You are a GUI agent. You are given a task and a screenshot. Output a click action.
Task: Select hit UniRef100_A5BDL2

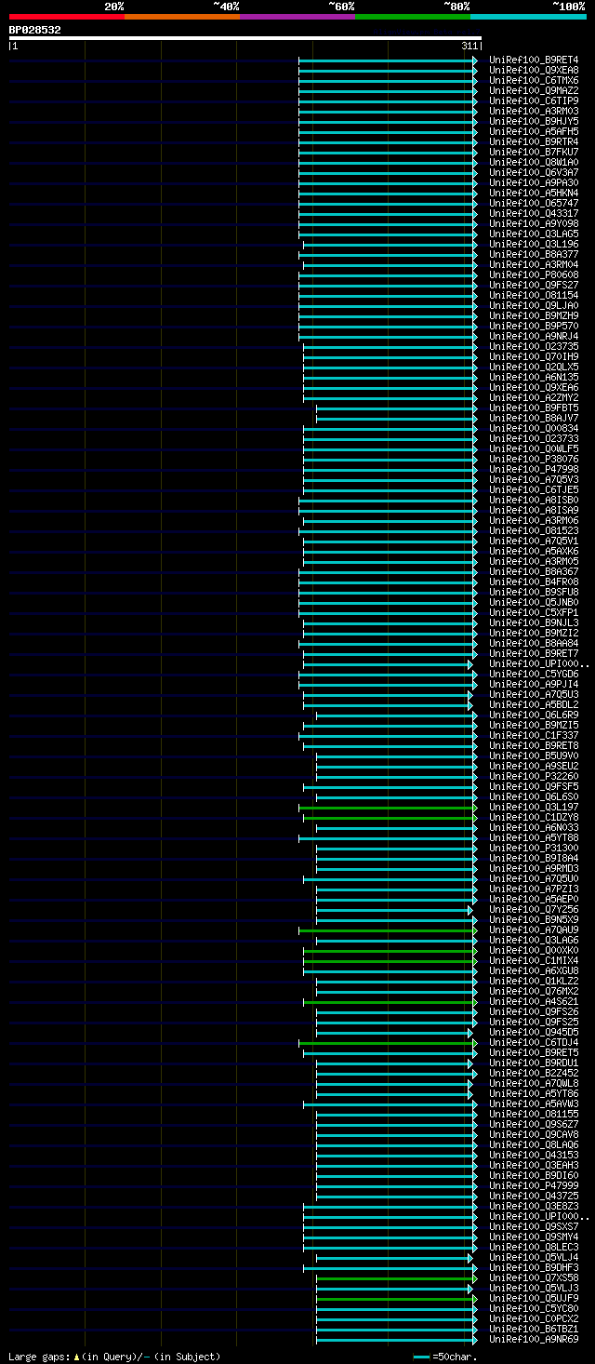(534, 705)
